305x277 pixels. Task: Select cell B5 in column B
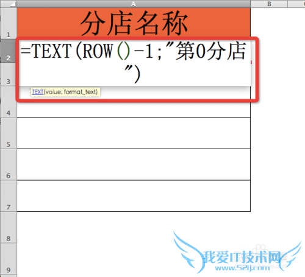[x=269, y=133]
